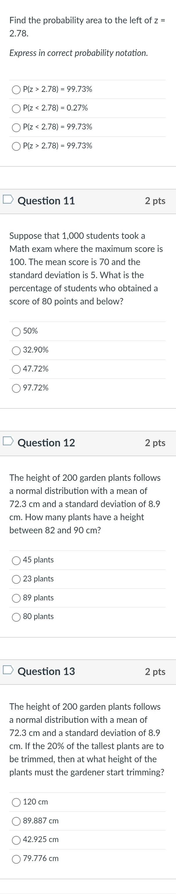Pick the 32.90% radio option

pos(16,350)
